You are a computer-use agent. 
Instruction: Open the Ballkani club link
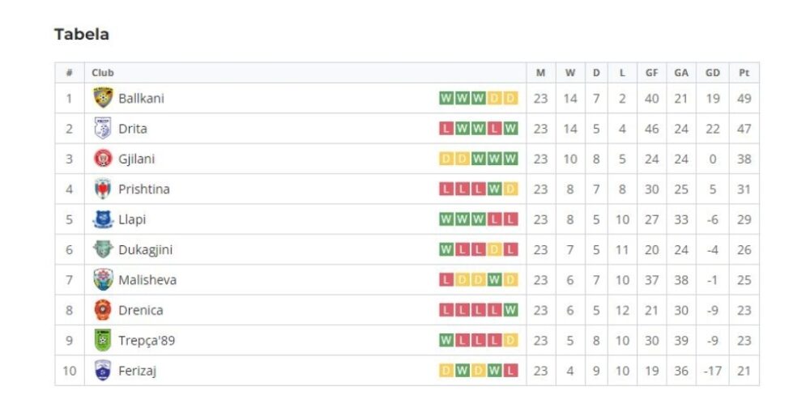tap(141, 98)
